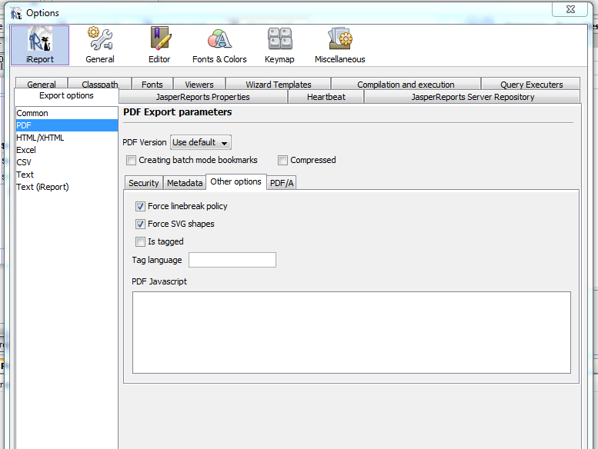The height and width of the screenshot is (449, 598).
Task: Open the Fonts & Colors category
Action: [219, 45]
